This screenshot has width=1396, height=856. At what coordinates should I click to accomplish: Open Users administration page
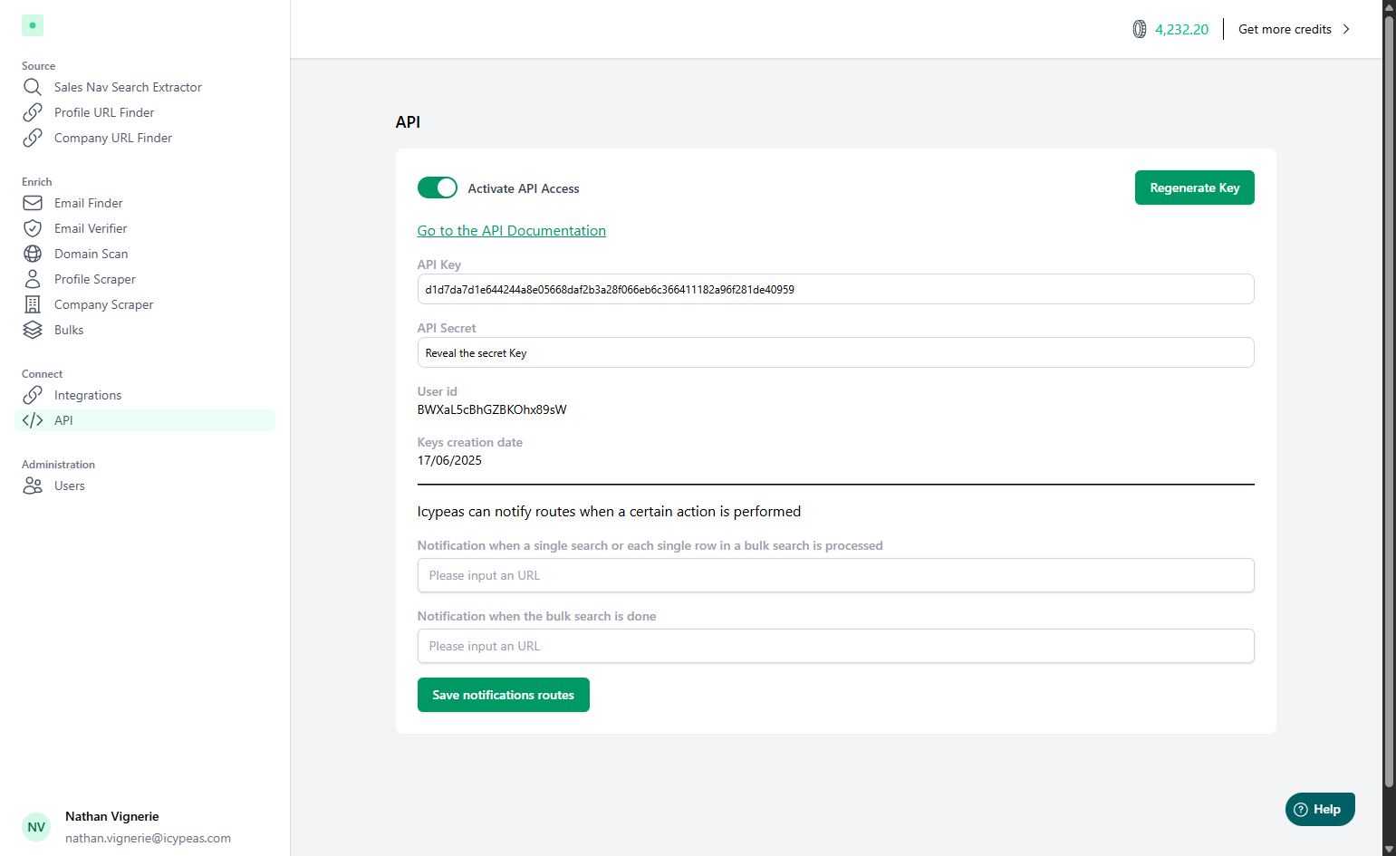click(x=145, y=486)
